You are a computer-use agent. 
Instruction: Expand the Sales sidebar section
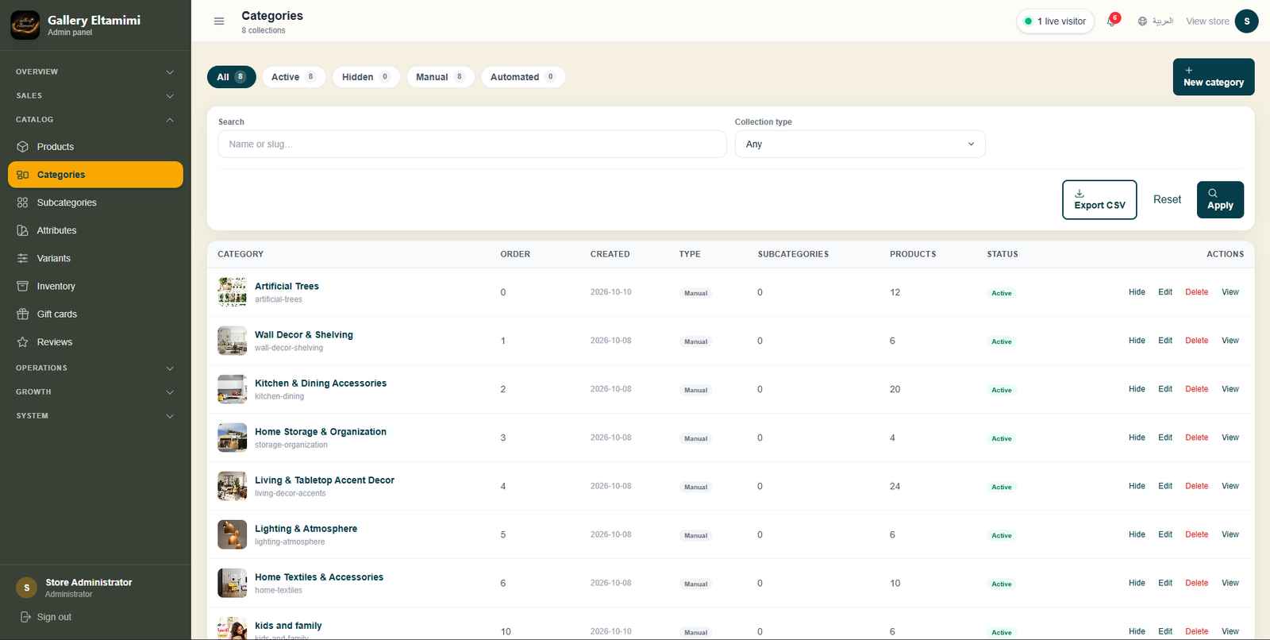95,95
